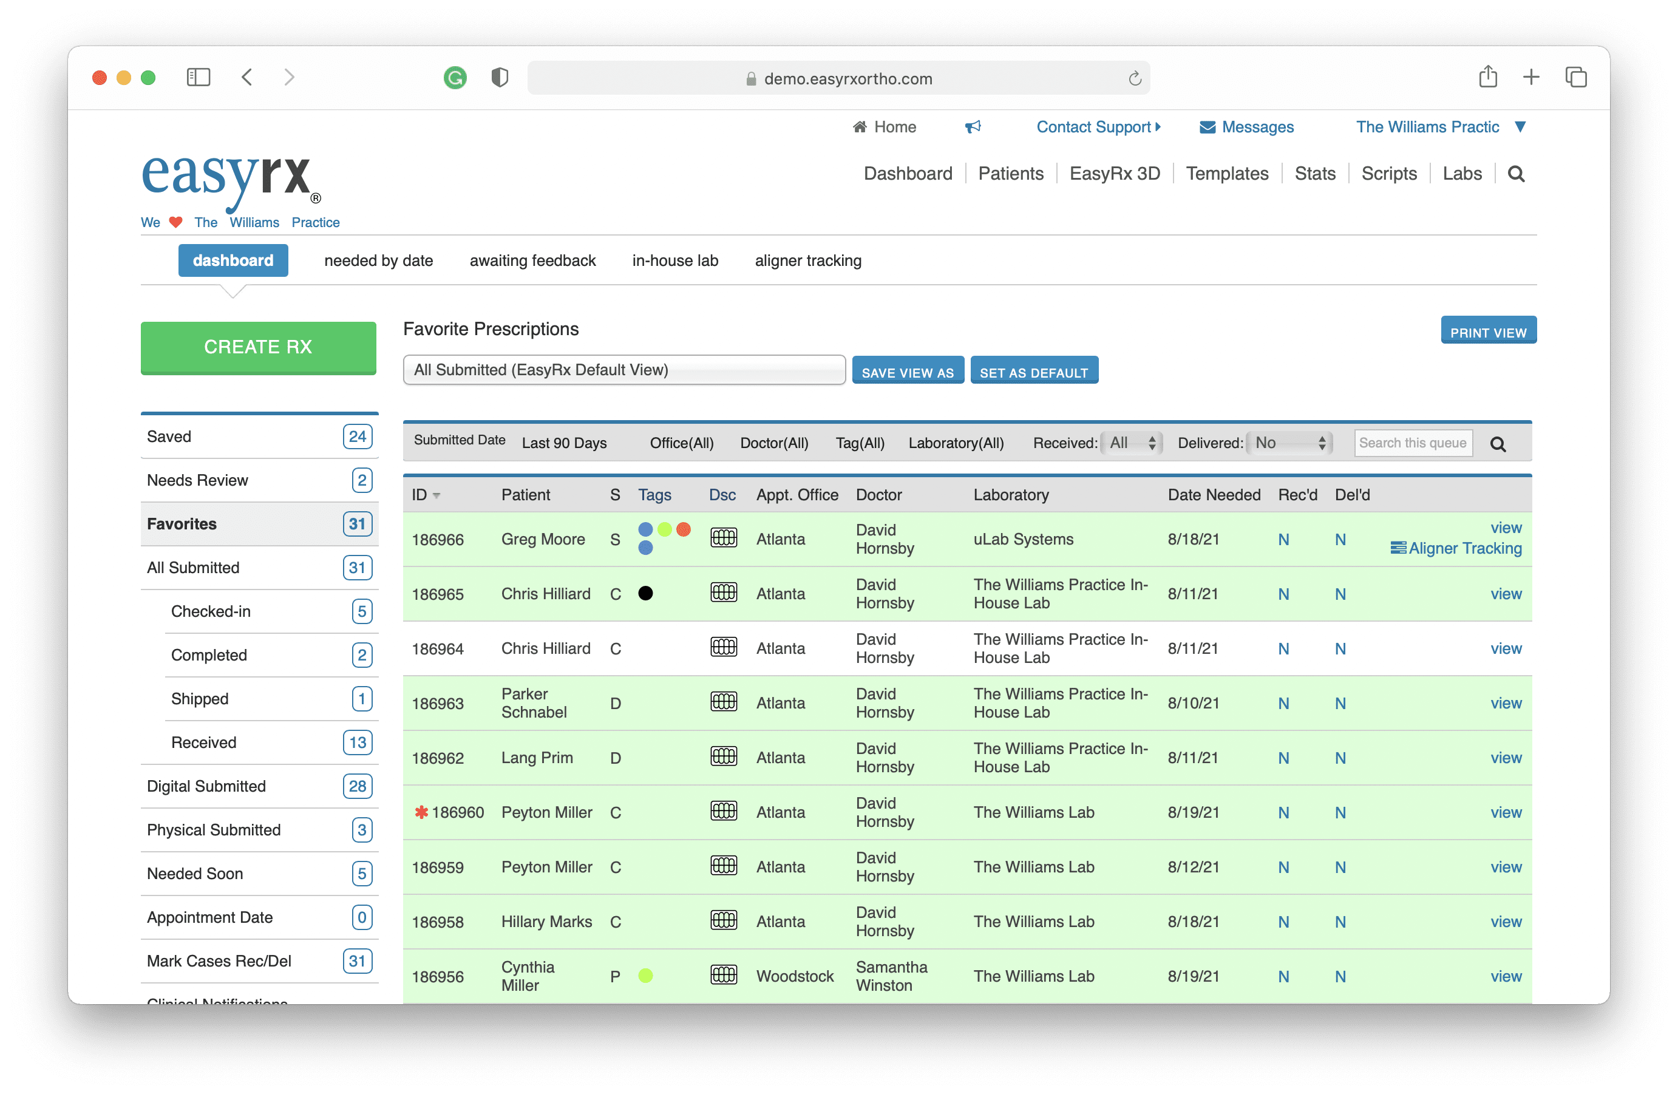Toggle the red tag dot on Greg Moore's row
Viewport: 1678px width, 1094px height.
[x=683, y=529]
